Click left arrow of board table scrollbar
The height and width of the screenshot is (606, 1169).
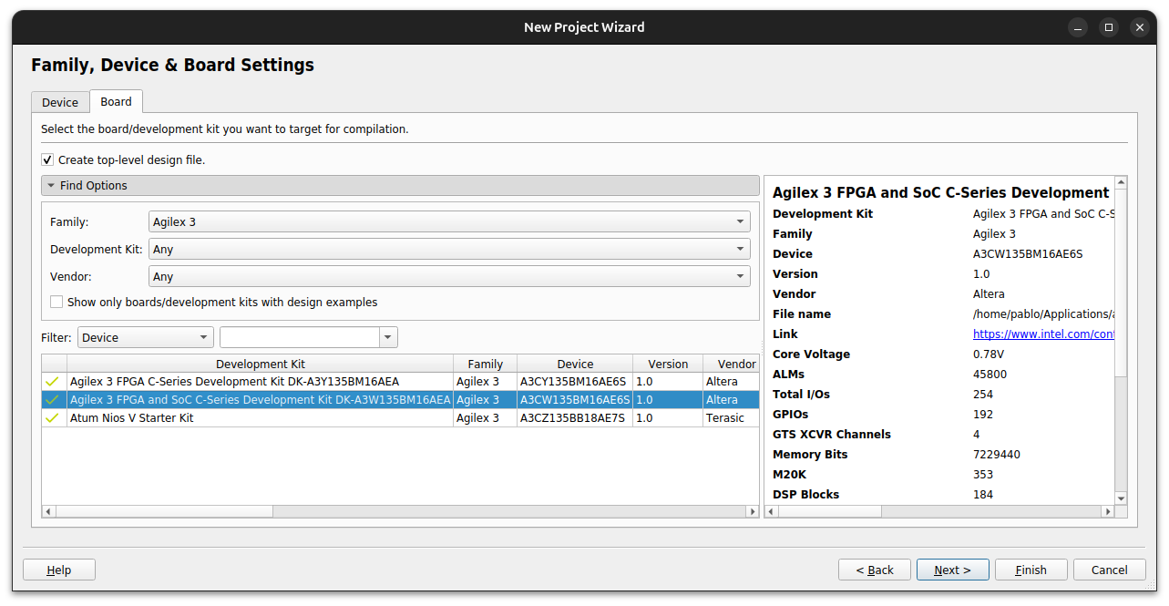click(48, 512)
